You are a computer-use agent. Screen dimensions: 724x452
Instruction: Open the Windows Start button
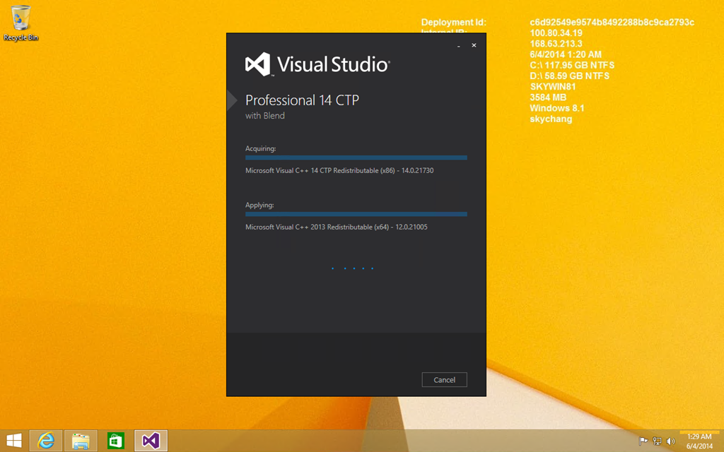coord(14,441)
